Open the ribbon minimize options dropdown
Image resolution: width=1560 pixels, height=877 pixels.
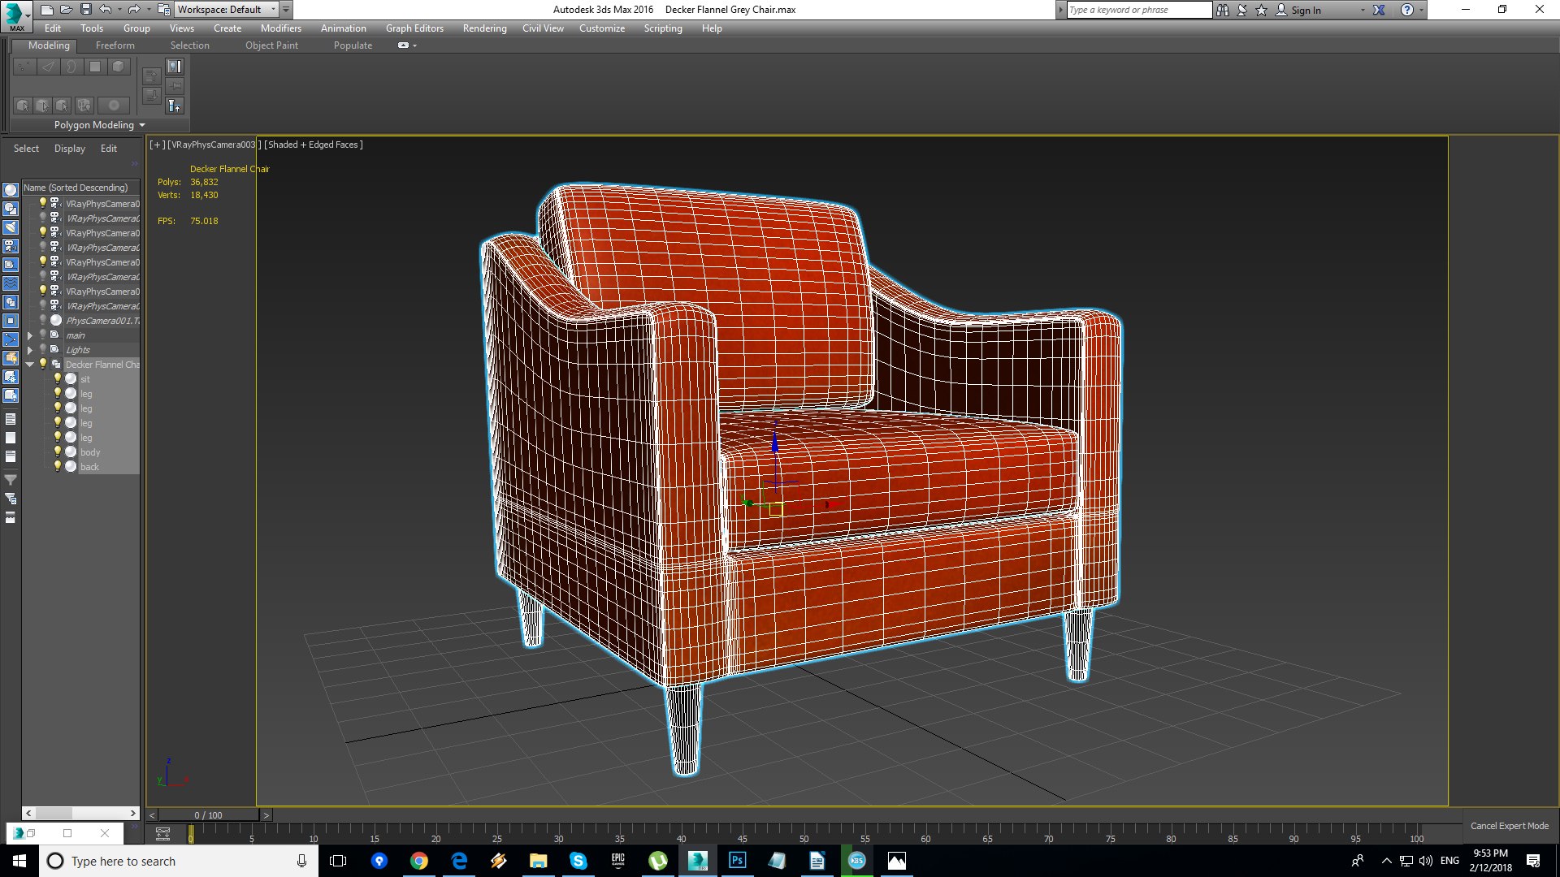point(415,45)
